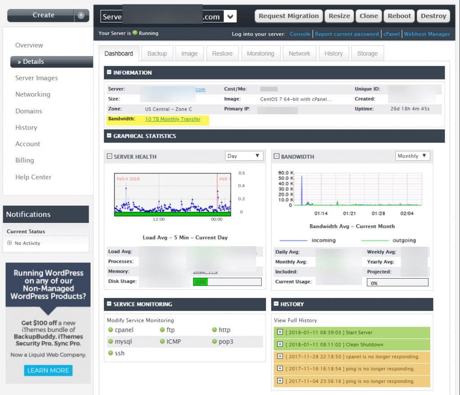
Task: Click the No Activity icon under Current Status
Action: click(9, 244)
